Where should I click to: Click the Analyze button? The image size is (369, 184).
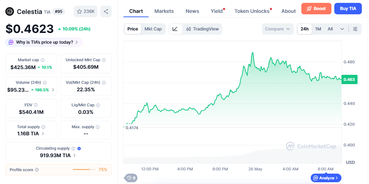(x=326, y=178)
